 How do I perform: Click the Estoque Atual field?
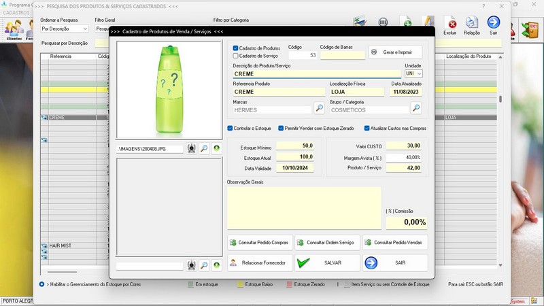click(x=295, y=157)
